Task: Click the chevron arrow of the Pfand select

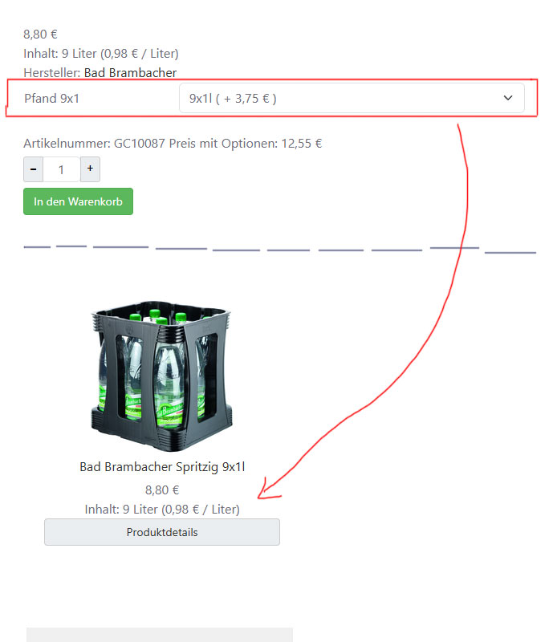Action: 508,98
